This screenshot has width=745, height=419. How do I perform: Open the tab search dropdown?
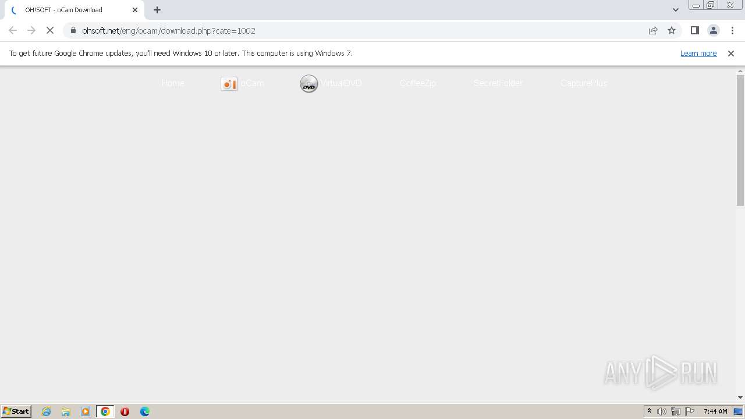pyautogui.click(x=676, y=10)
